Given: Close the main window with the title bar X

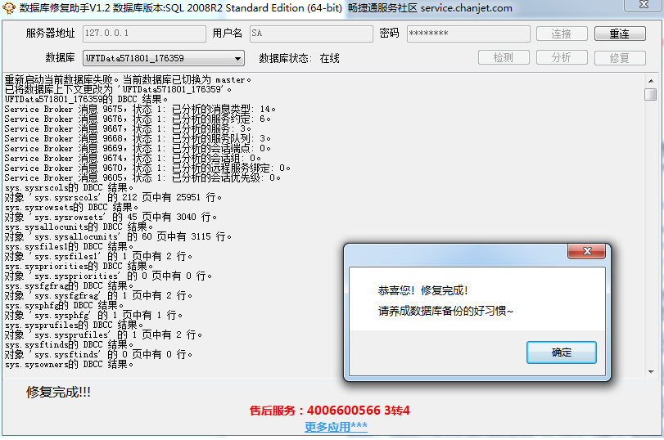Looking at the screenshot, I should coord(644,5).
